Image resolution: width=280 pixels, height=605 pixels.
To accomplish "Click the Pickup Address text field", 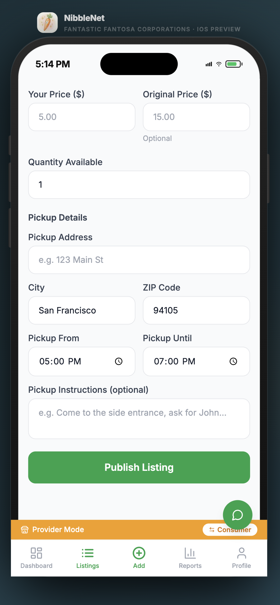I will click(139, 260).
